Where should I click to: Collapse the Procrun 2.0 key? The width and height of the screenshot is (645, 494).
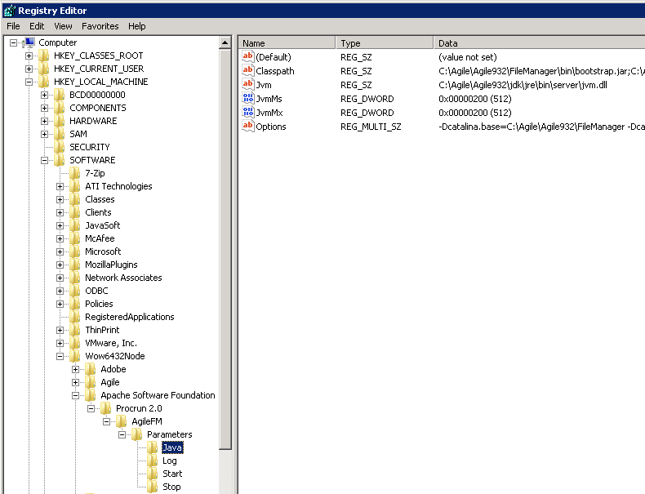click(x=91, y=408)
